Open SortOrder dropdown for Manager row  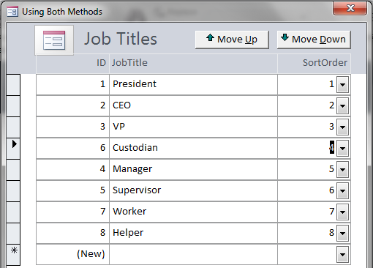click(x=342, y=169)
